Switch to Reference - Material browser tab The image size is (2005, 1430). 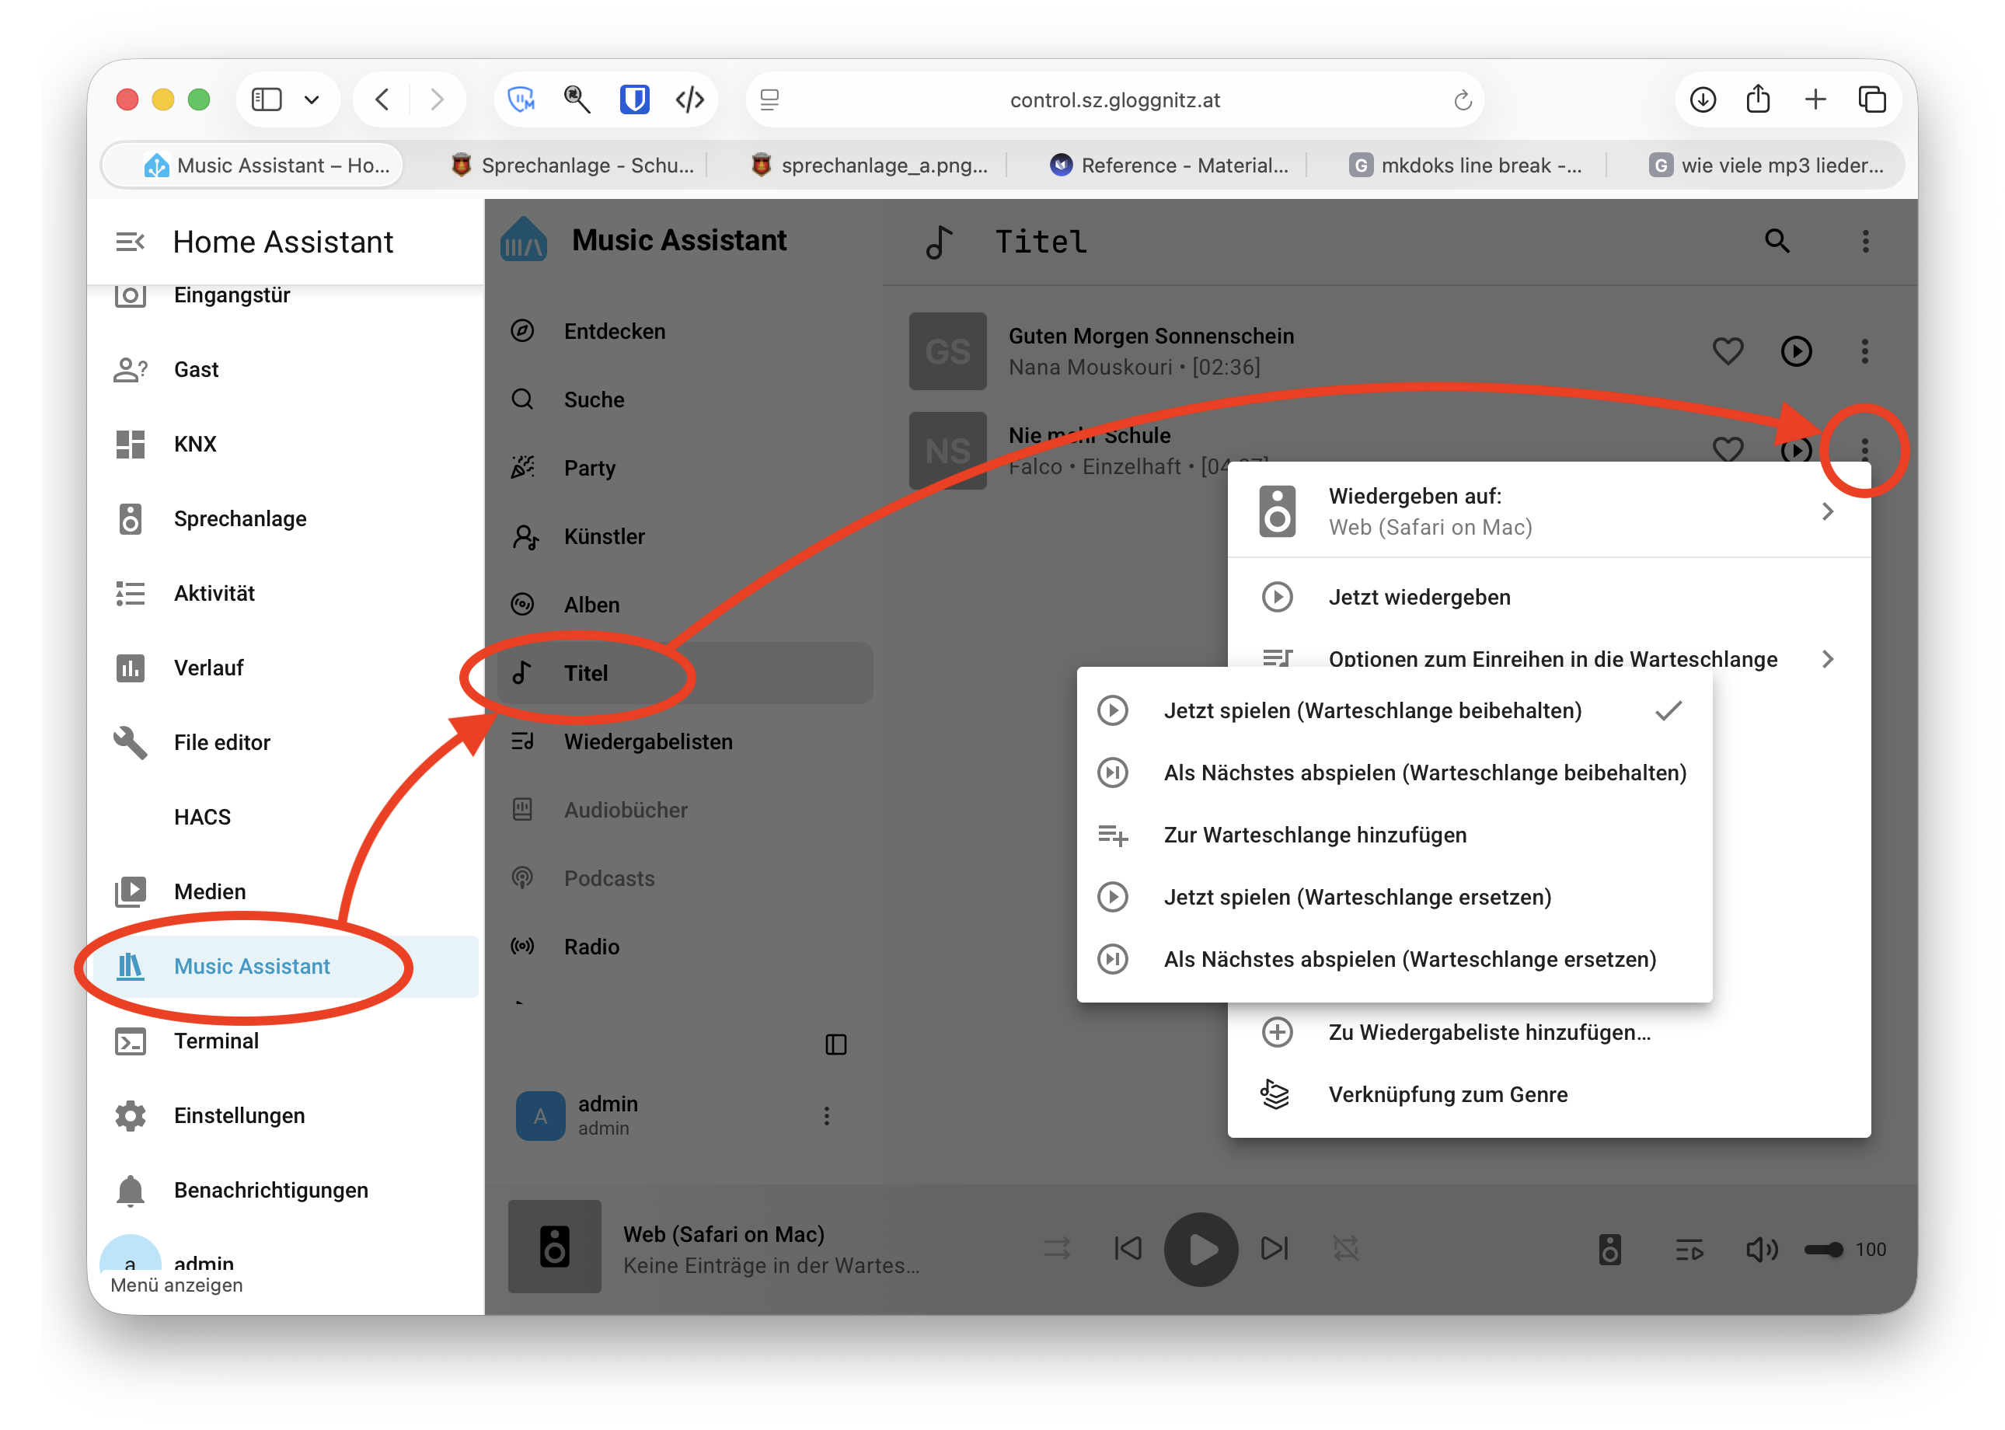[x=1170, y=165]
